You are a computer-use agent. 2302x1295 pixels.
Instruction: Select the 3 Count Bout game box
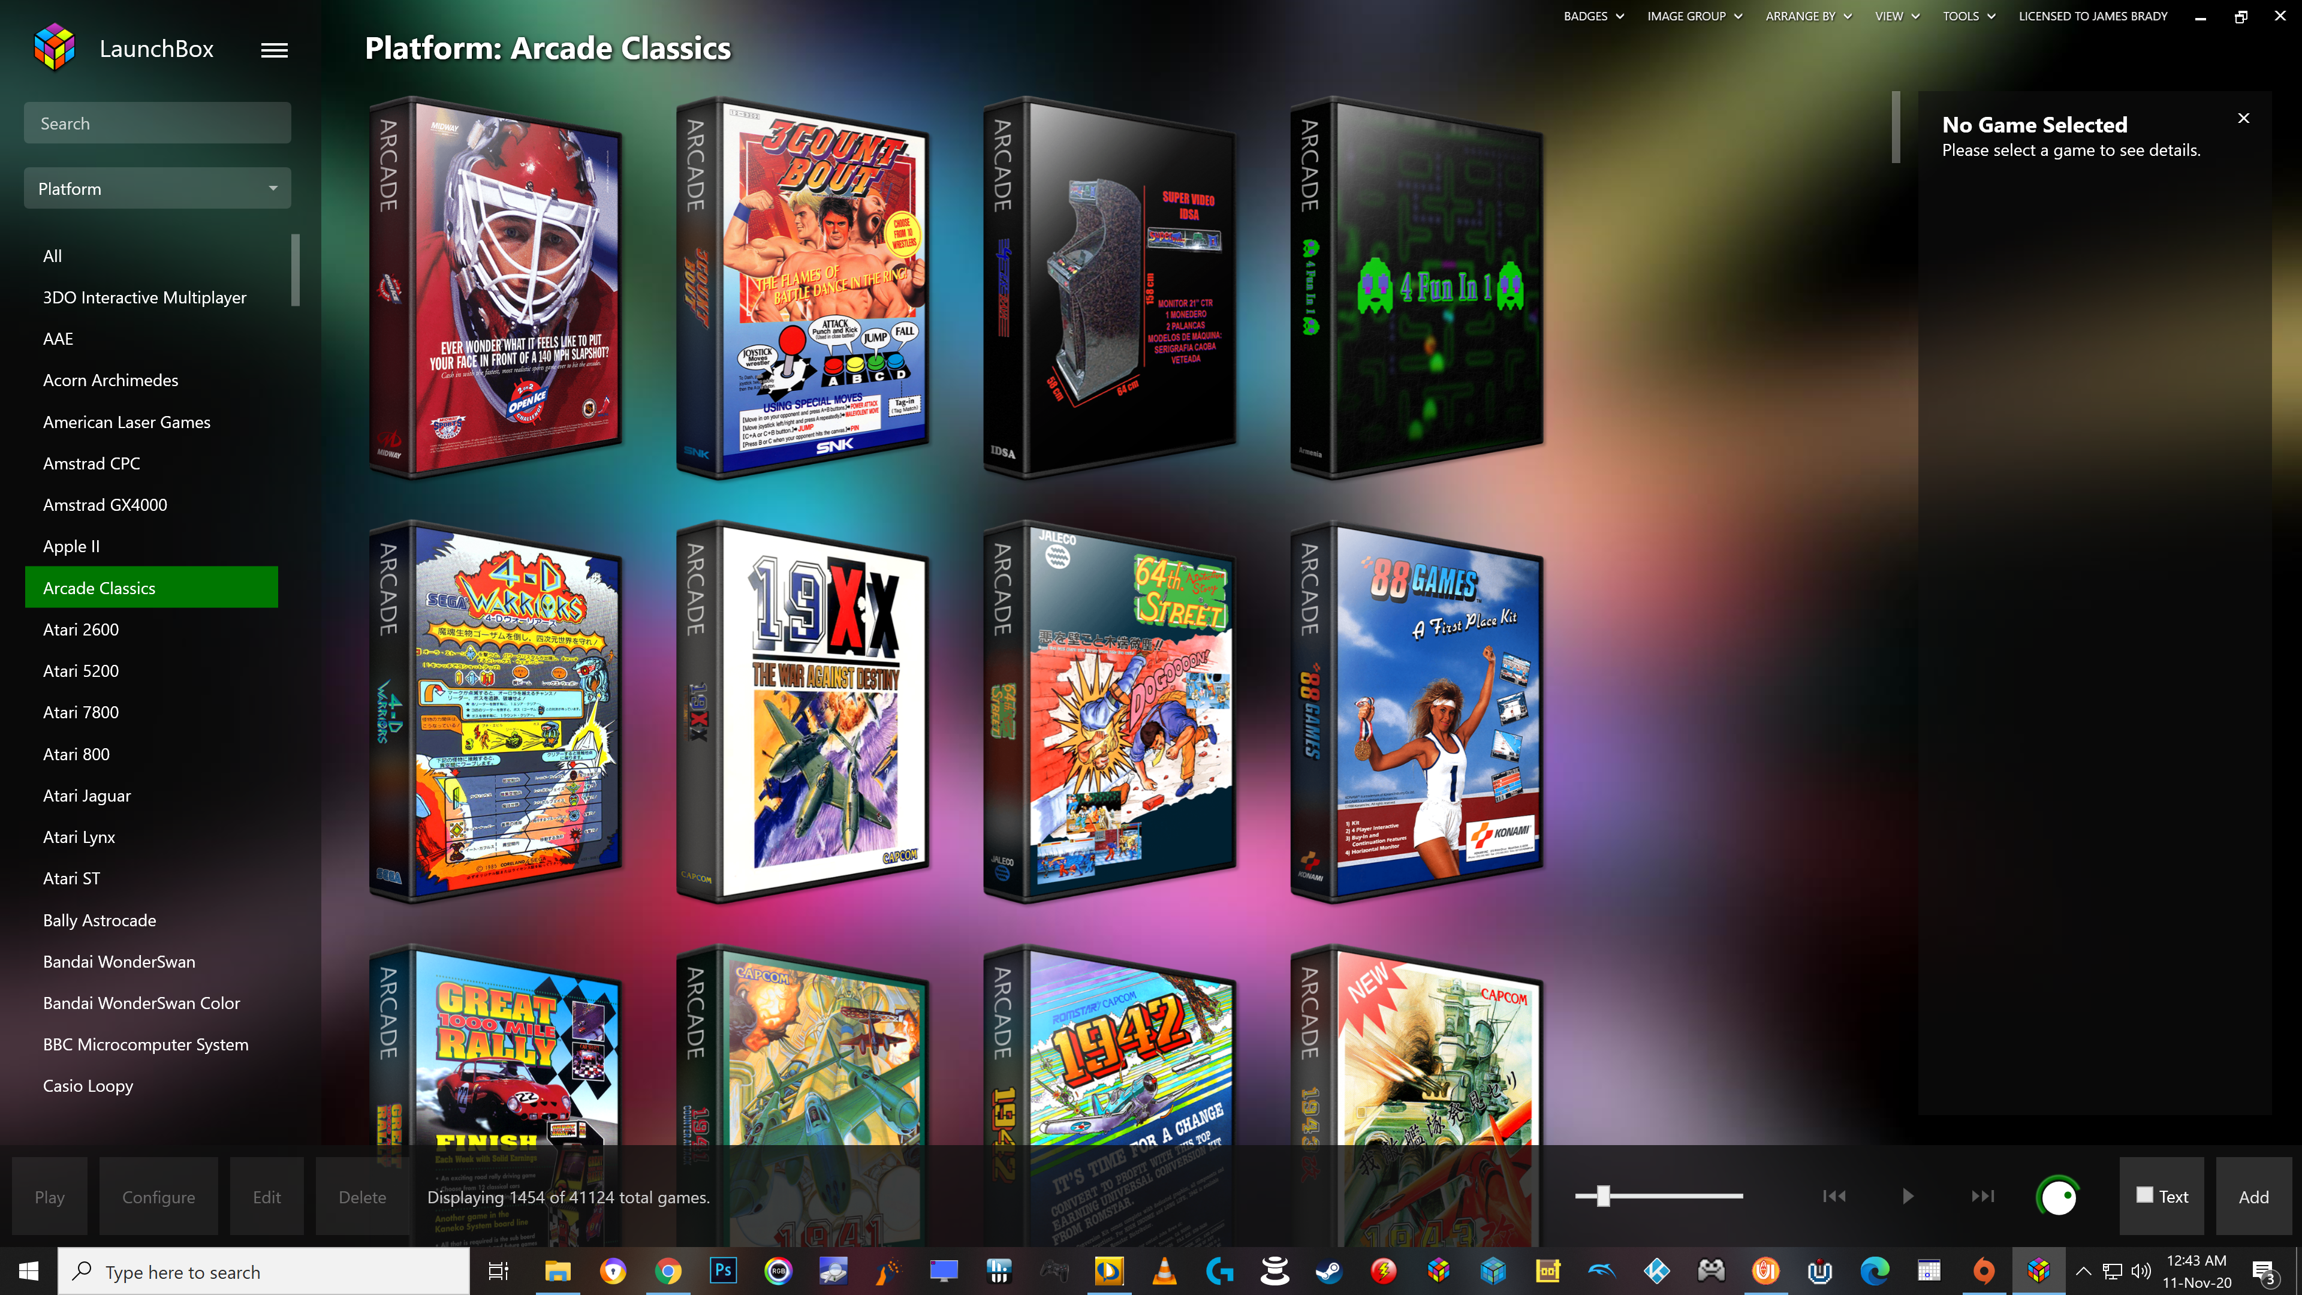pos(803,287)
